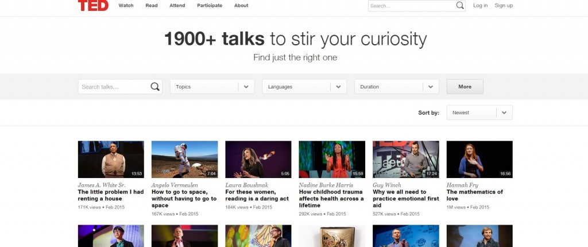This screenshot has width=588, height=247.
Task: Click the "1900+ talks to stir your curiosity" heading
Action: (x=296, y=39)
